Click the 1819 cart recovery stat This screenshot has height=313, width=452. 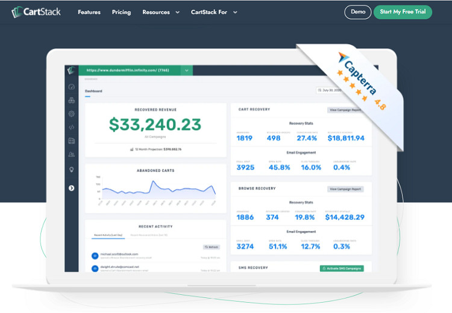(x=245, y=138)
